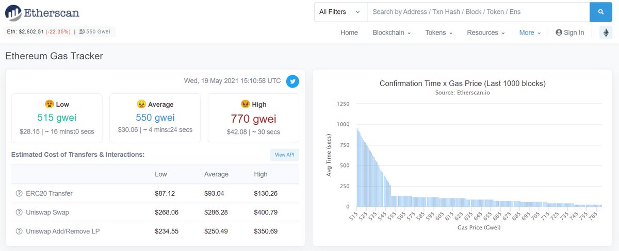619x251 pixels.
Task: Open the All Filters dropdown
Action: (340, 12)
